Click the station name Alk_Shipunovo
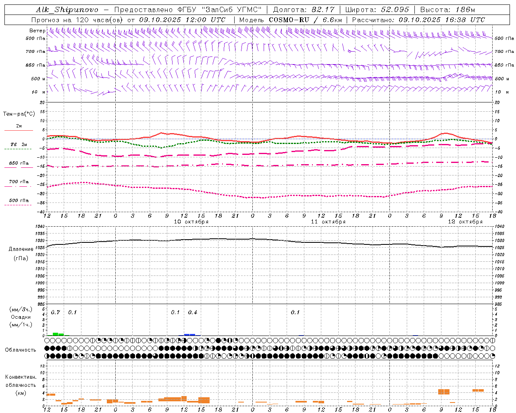This screenshot has width=516, height=413. [67, 10]
